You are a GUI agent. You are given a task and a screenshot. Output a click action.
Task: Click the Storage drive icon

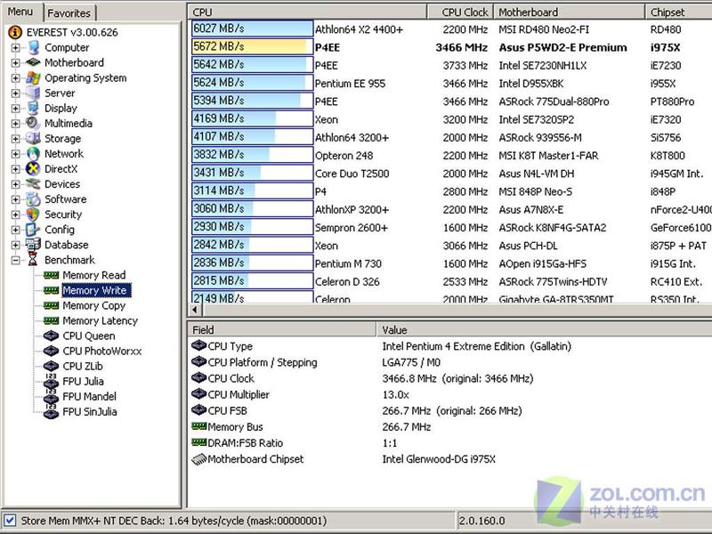(33, 139)
